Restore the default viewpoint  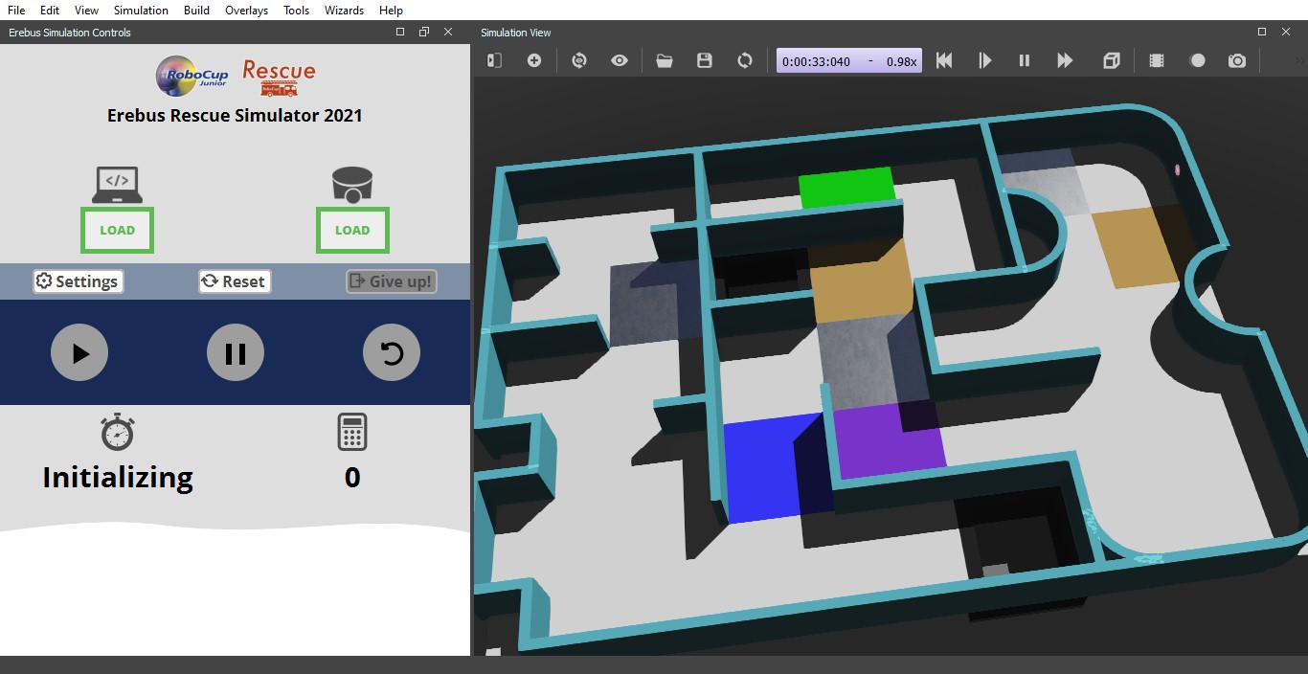(x=579, y=60)
